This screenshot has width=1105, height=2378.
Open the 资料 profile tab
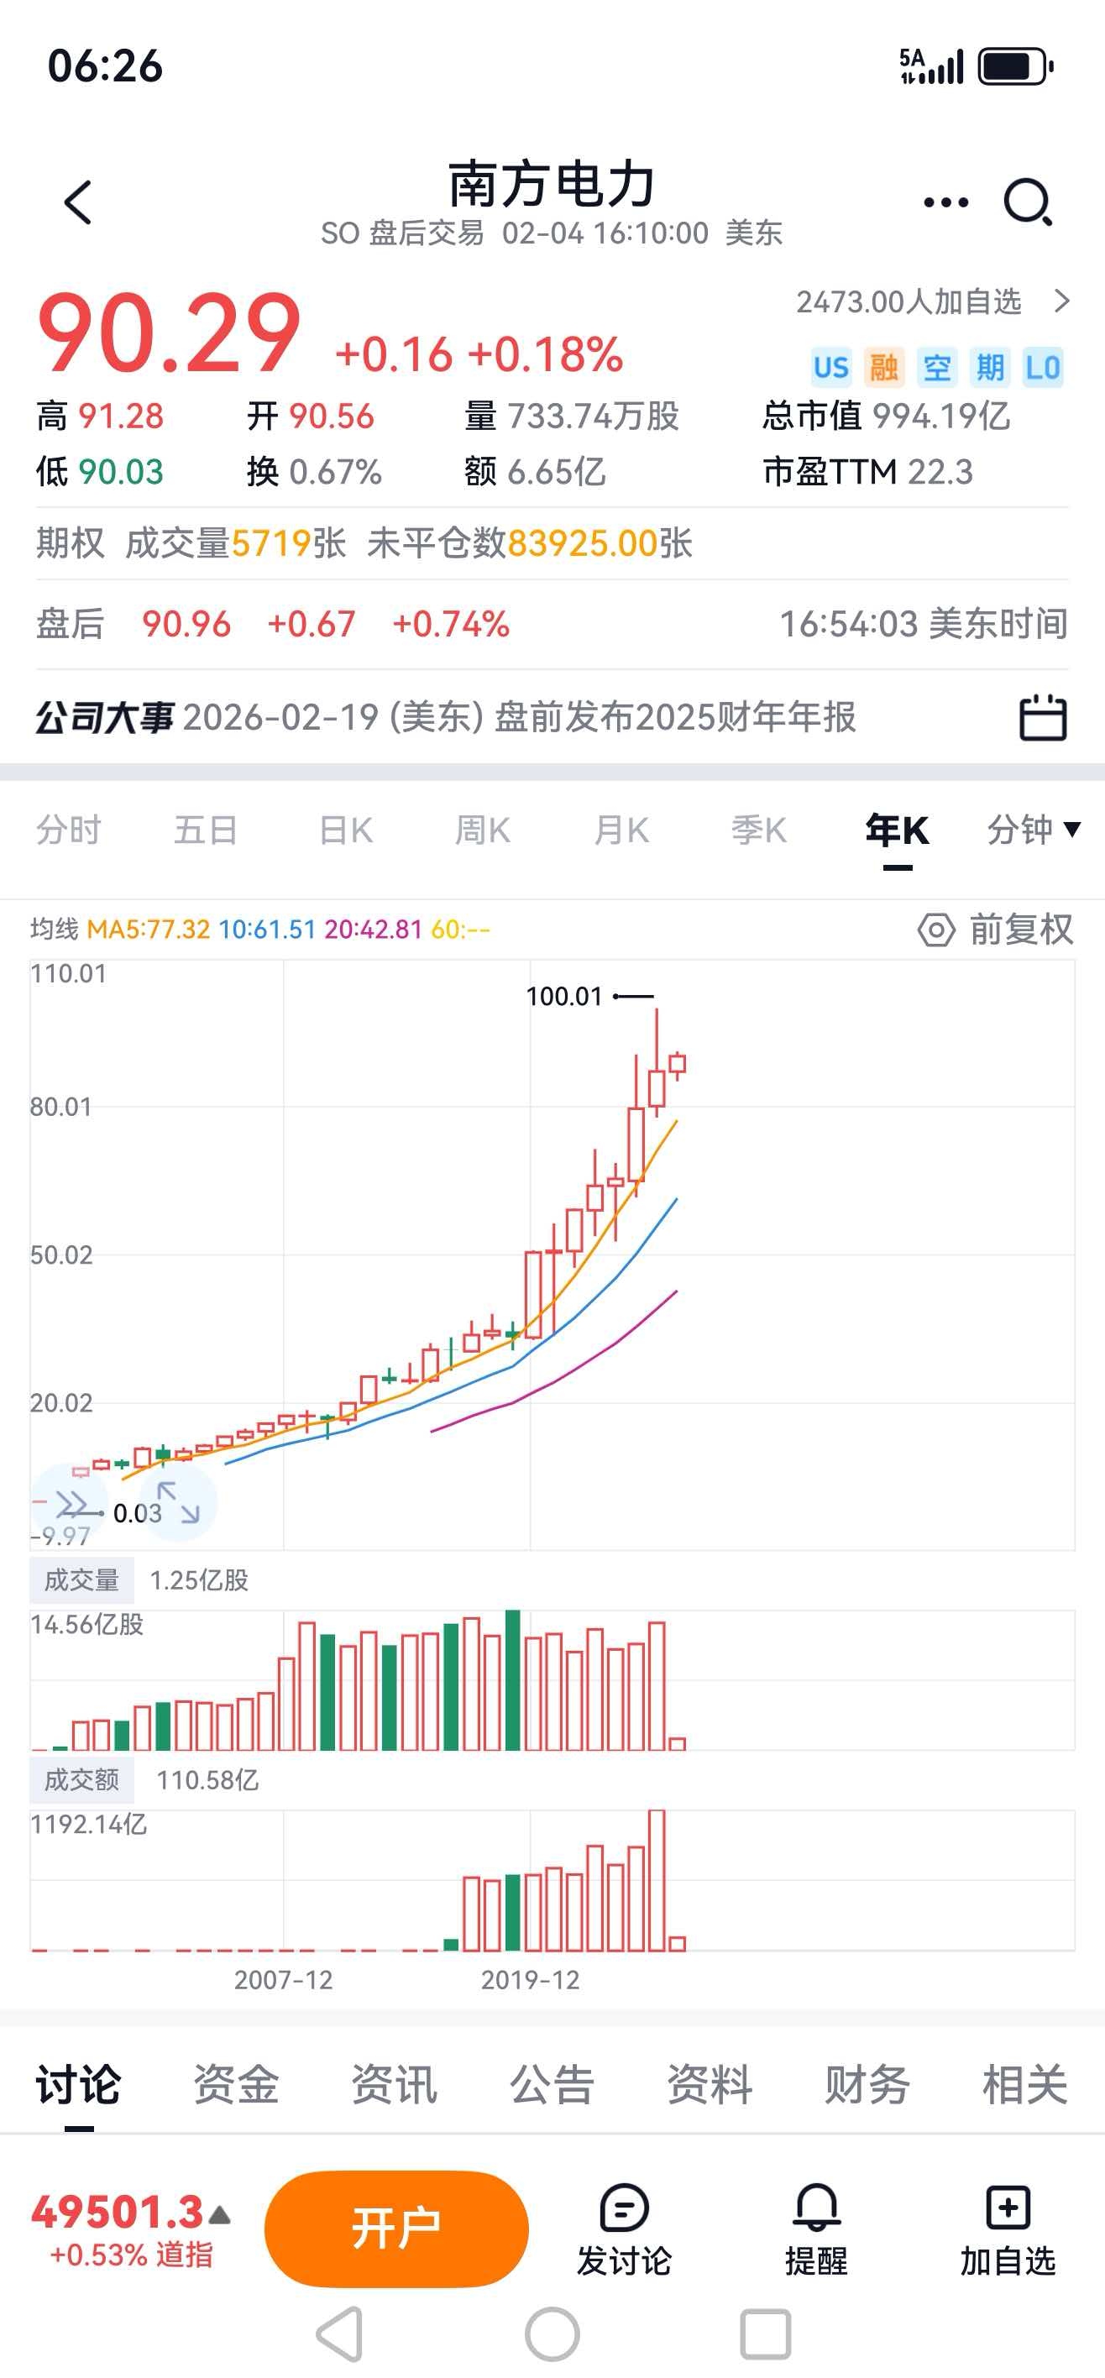(710, 2083)
